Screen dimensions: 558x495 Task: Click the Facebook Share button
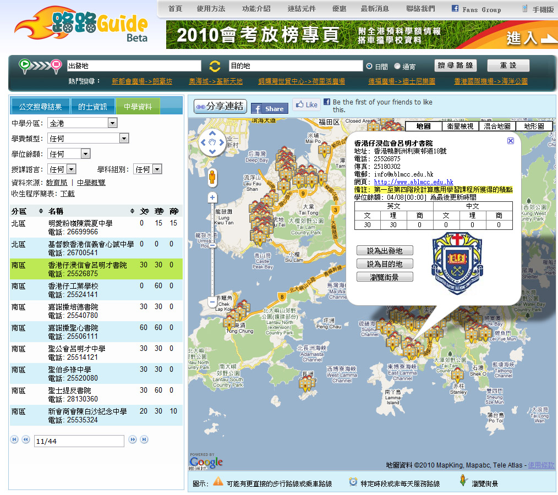[x=270, y=109]
